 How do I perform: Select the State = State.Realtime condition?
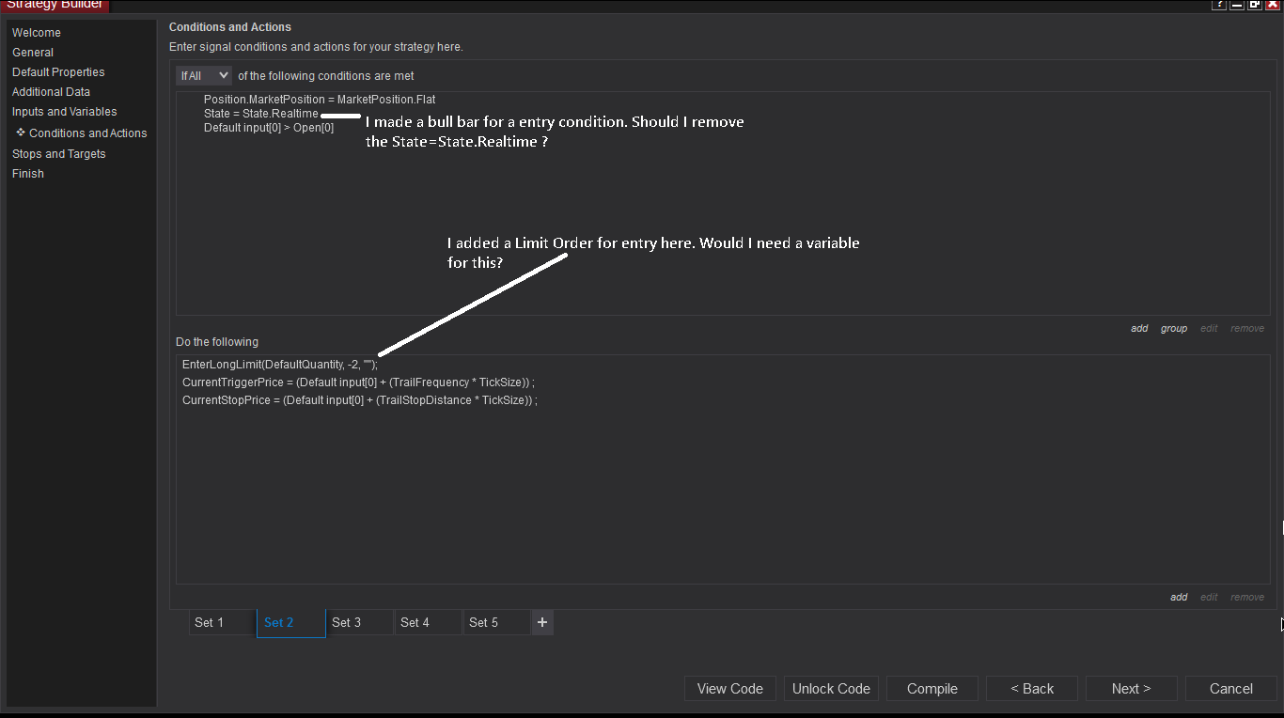click(261, 114)
